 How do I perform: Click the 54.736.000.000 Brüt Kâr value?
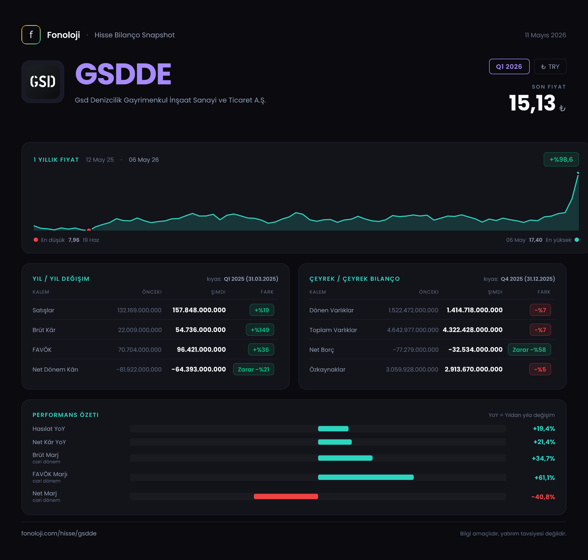(200, 330)
